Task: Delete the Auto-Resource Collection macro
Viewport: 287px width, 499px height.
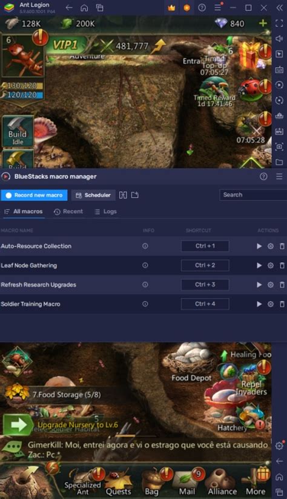Action: click(282, 246)
